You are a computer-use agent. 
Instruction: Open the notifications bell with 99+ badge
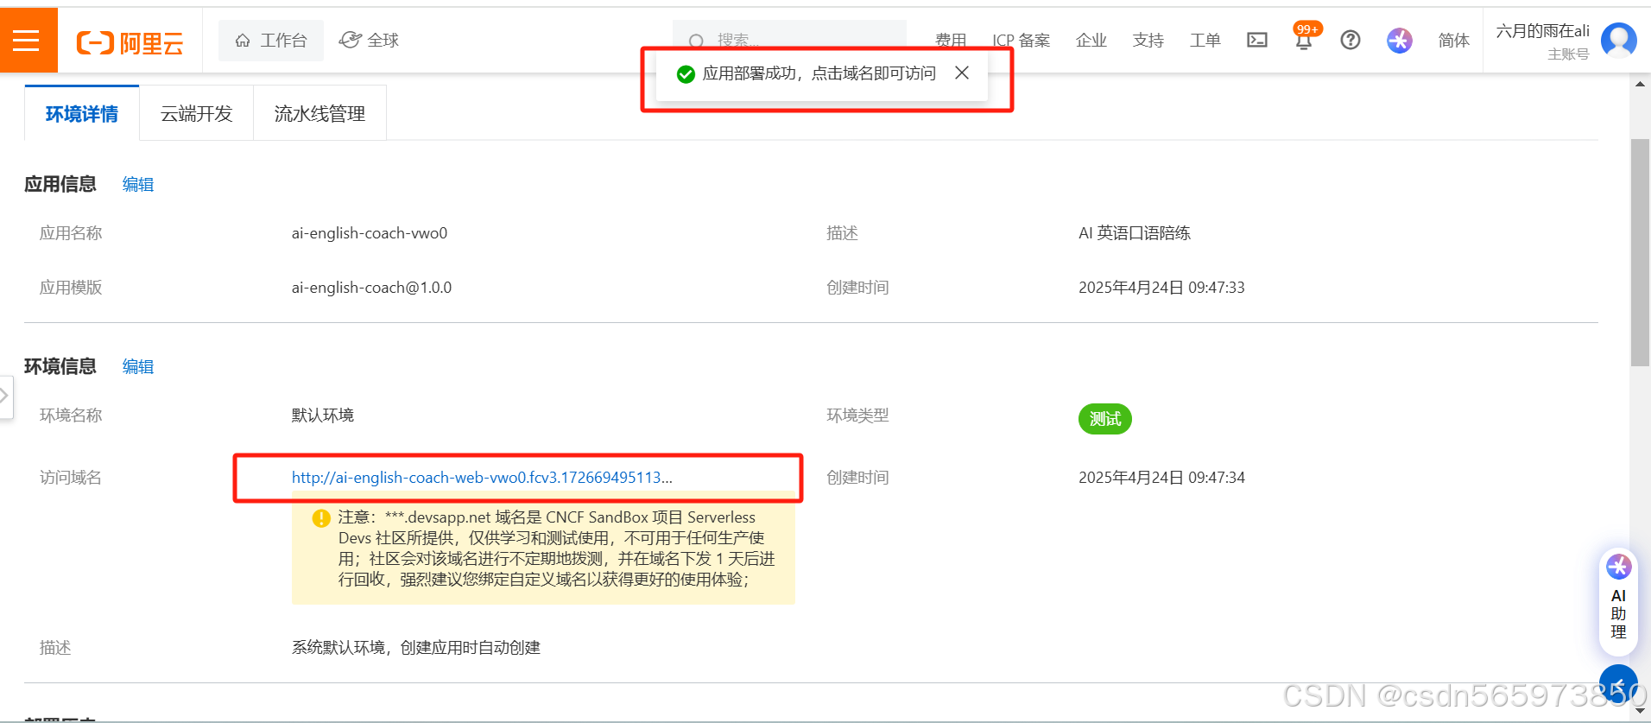coord(1305,39)
